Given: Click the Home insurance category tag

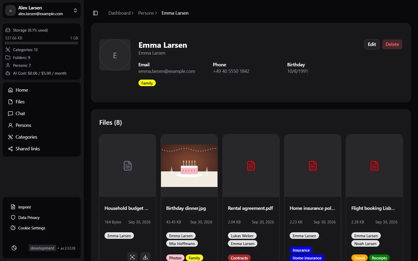Looking at the screenshot, I should pyautogui.click(x=307, y=258).
